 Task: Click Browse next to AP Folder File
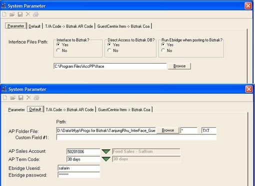(168, 130)
